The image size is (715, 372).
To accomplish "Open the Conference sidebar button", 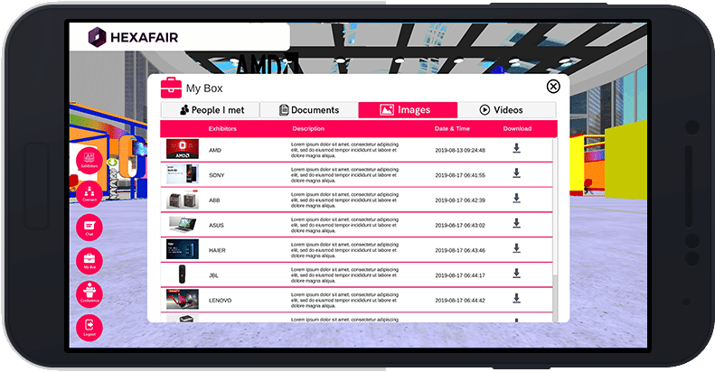I will click(89, 294).
